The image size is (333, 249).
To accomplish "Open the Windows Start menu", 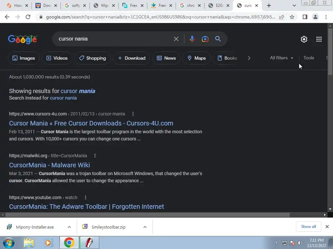I will click(8, 243).
